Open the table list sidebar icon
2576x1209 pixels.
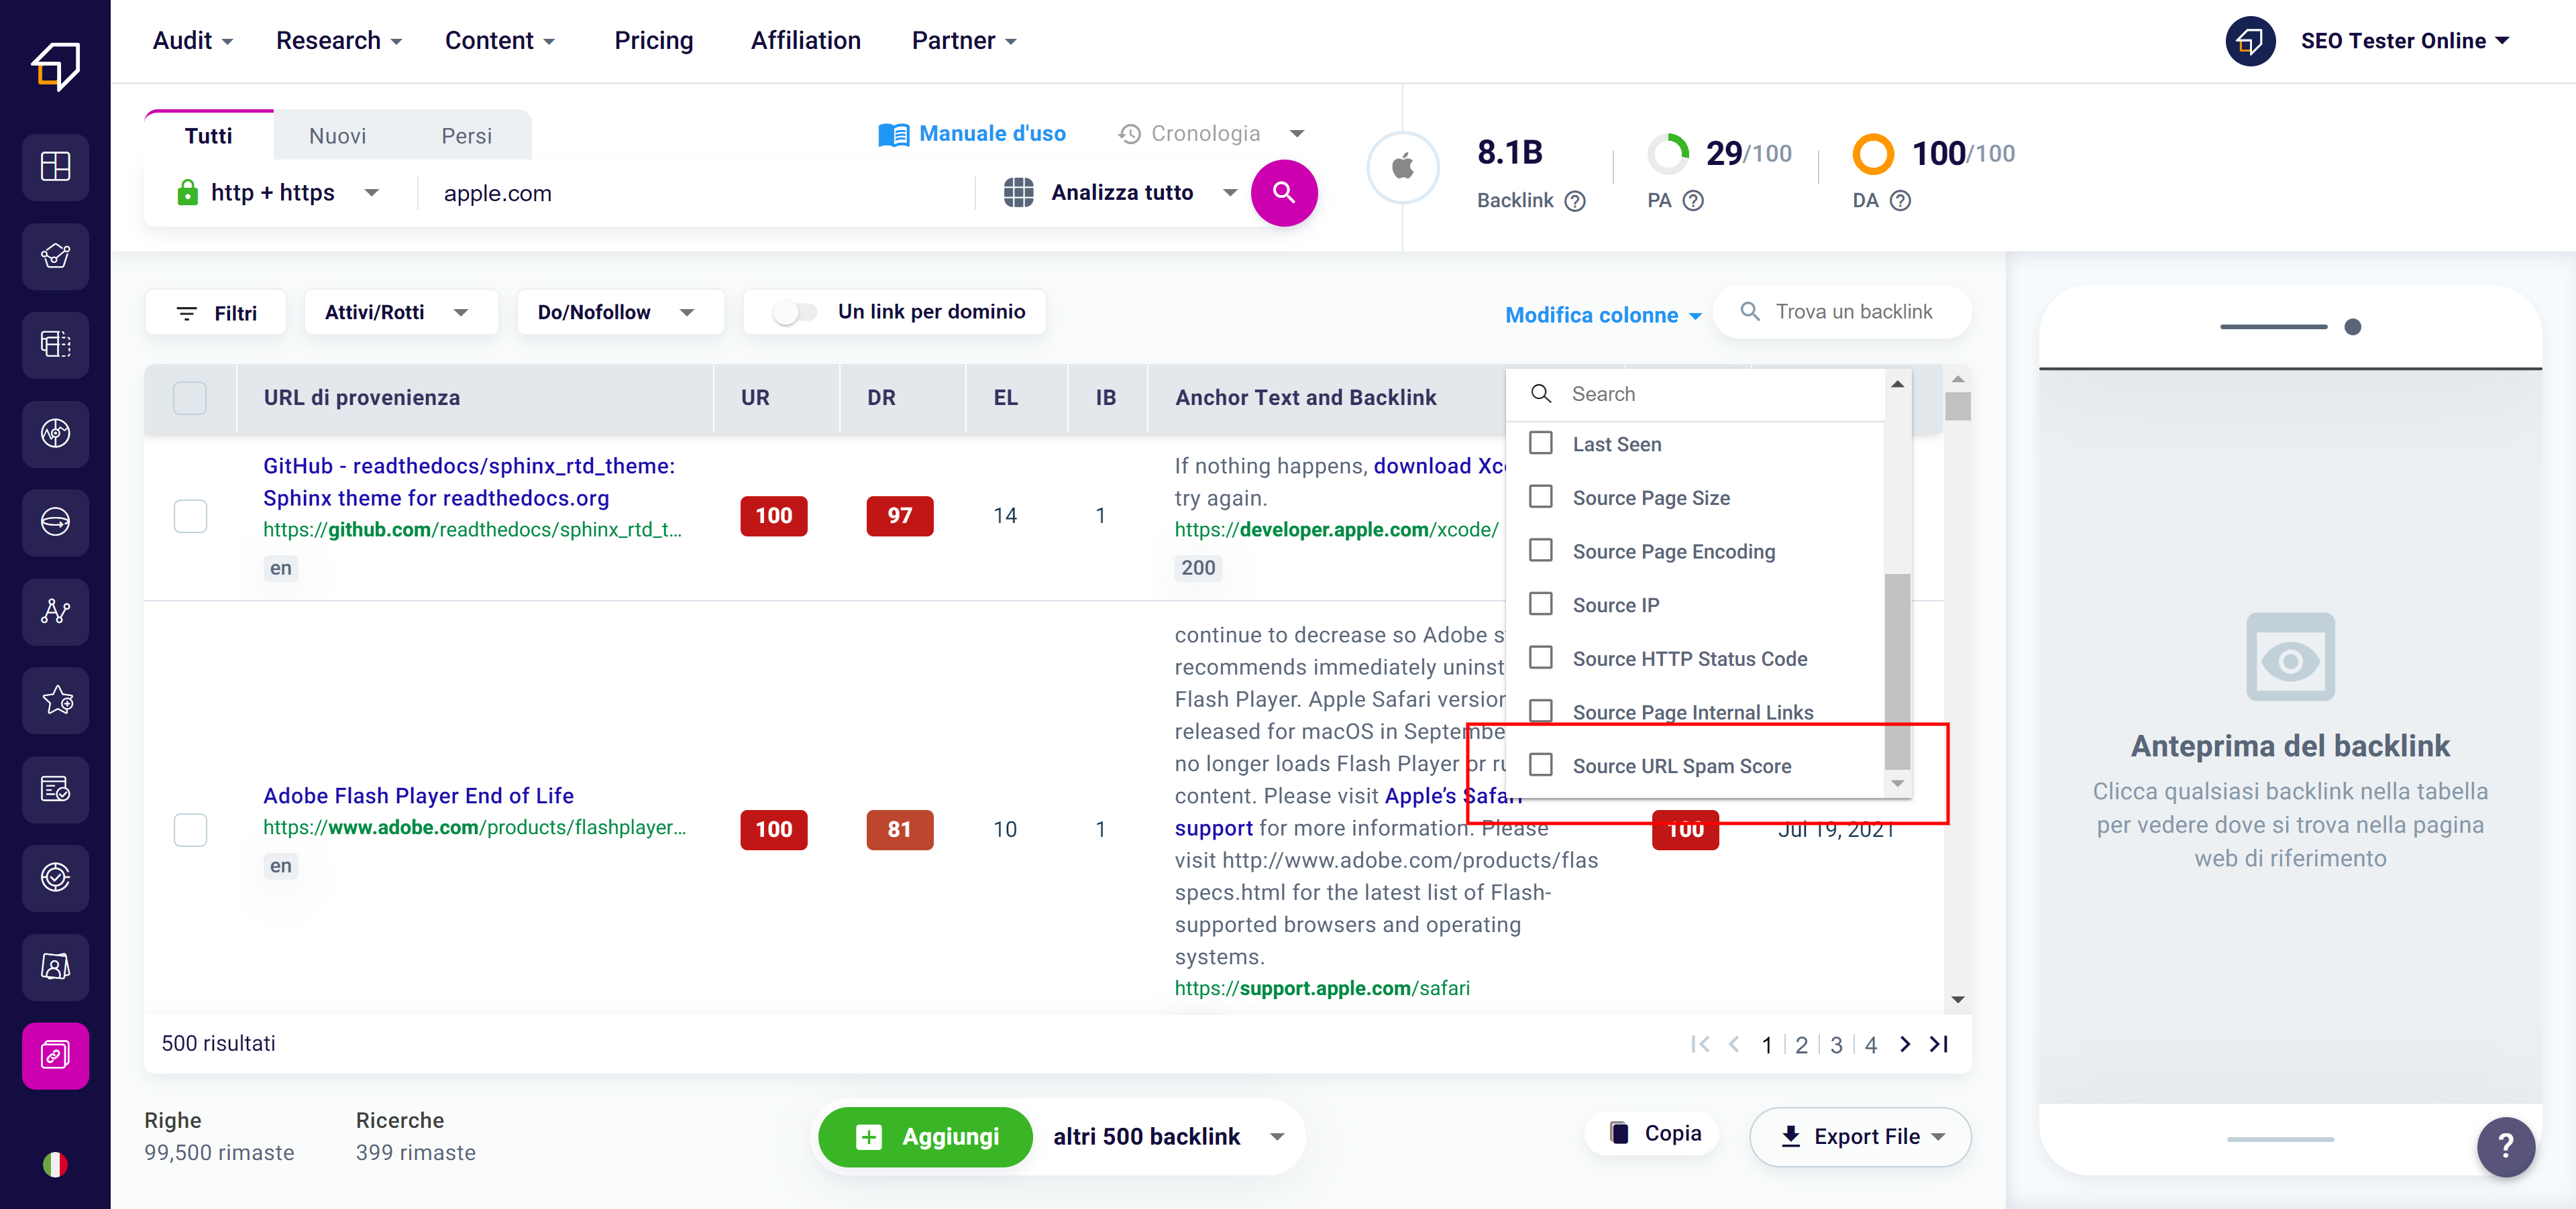tap(55, 345)
